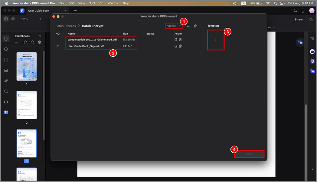Viewport: 317px width, 182px height.
Task: Select page 3 thumbnail
Action: [27, 143]
